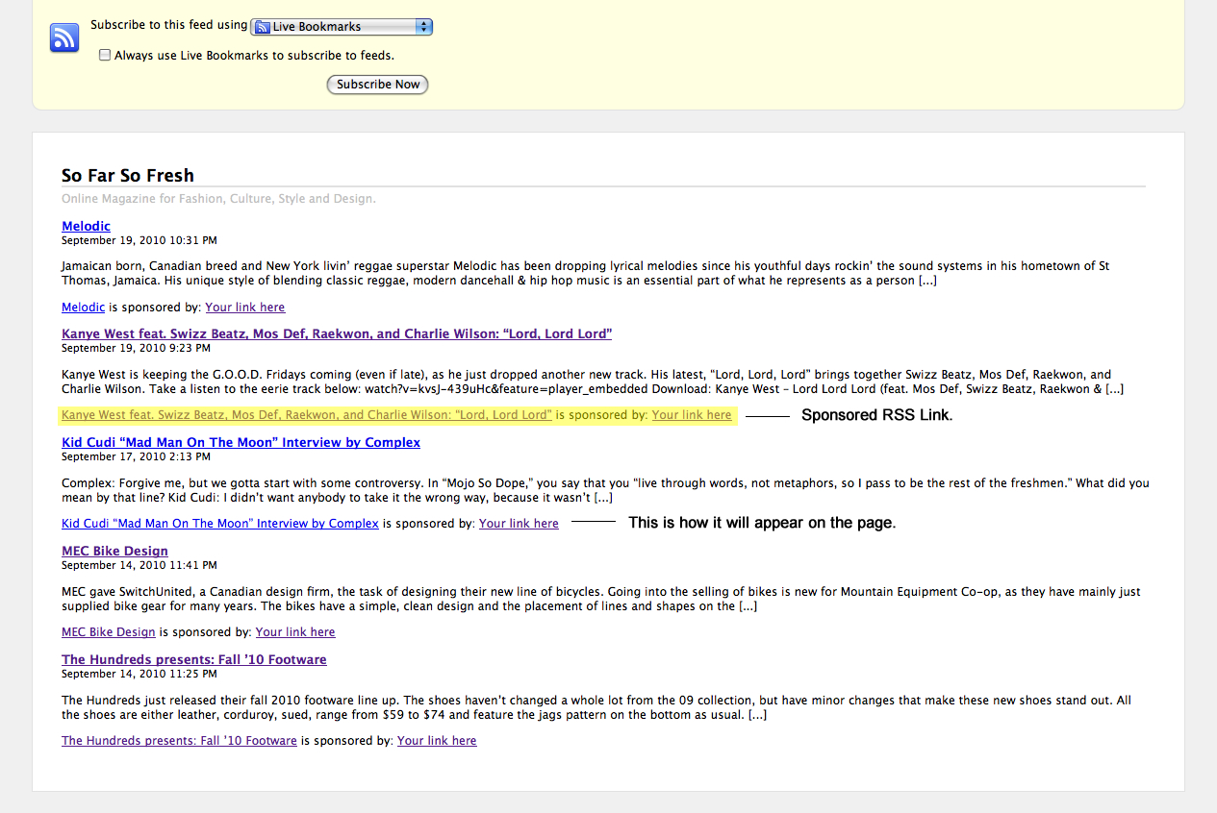Click the Subscribe Now button
The width and height of the screenshot is (1217, 813).
(x=378, y=85)
